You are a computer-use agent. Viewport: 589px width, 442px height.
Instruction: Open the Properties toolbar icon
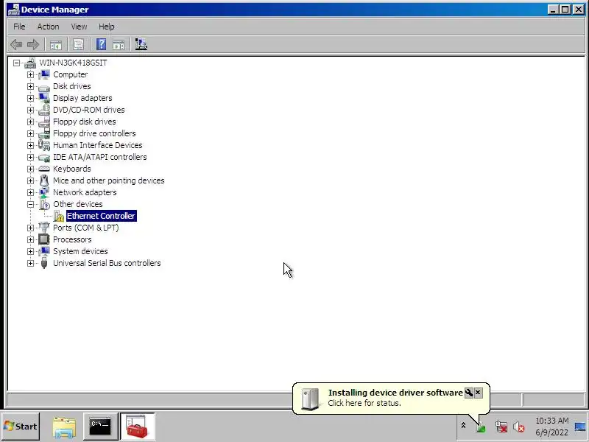(x=78, y=45)
